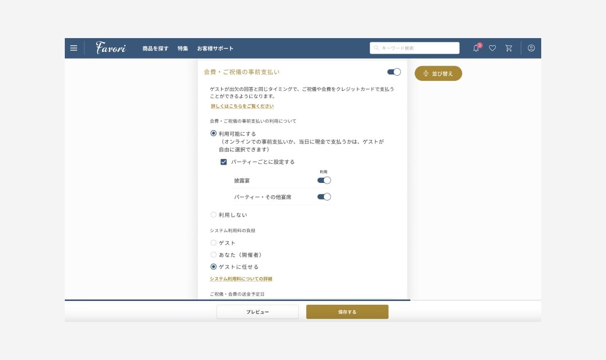Viewport: 606px width, 360px height.
Task: Open the hamburger menu
Action: 73,48
